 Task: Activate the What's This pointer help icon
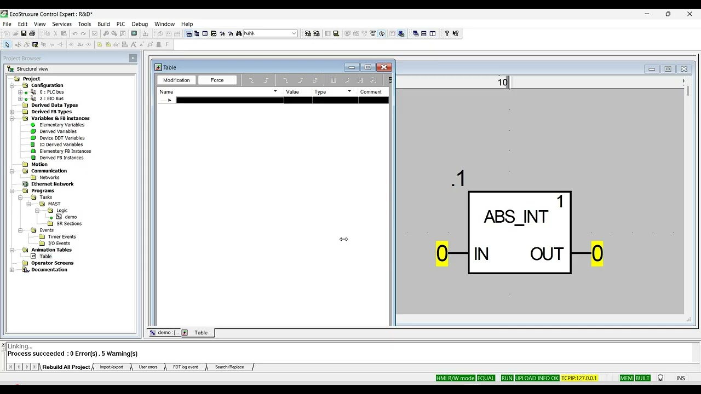(x=455, y=33)
